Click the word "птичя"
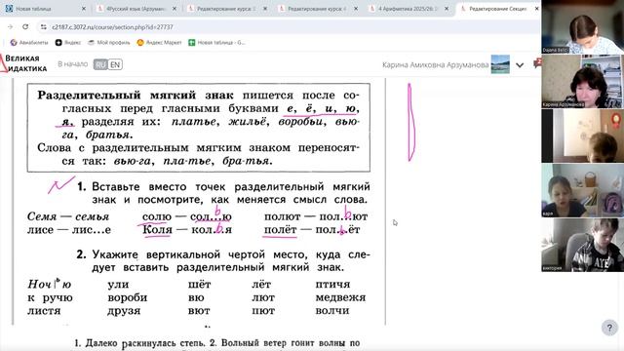Screen dimensions: 624x351 tap(332, 284)
